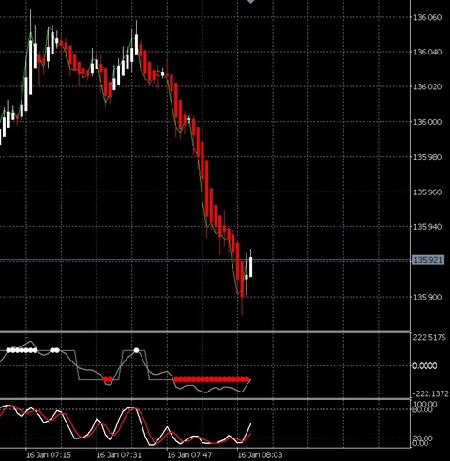Select the 16 Jan 07:31 time label
The height and width of the screenshot is (461, 450).
point(119,454)
